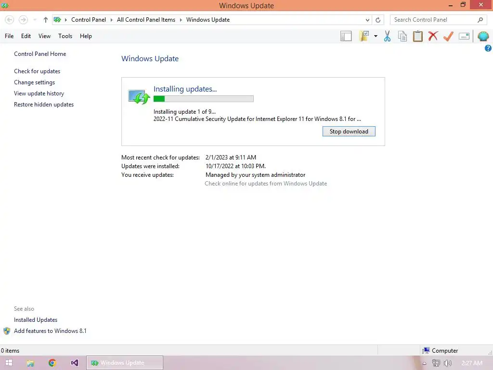Screen dimensions: 493x370
Task: Open Visual Studio from the taskbar
Action: [75, 363]
